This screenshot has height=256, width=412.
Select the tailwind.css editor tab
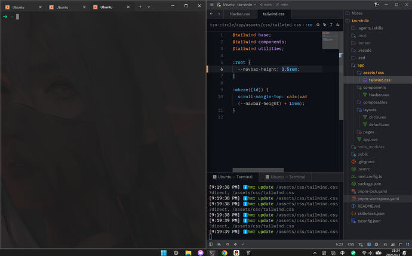pyautogui.click(x=273, y=14)
